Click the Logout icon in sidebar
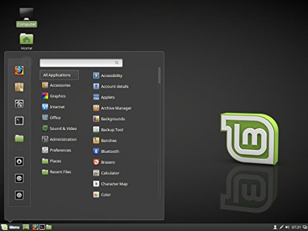The image size is (308, 231). point(19,178)
